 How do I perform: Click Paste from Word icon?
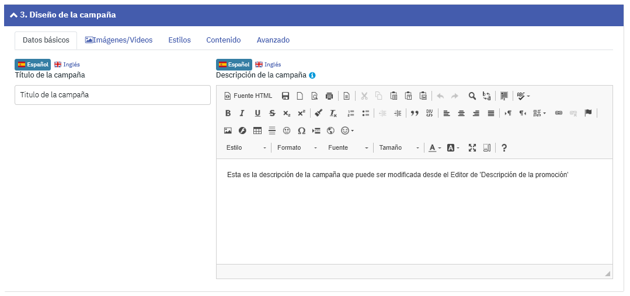(x=423, y=96)
